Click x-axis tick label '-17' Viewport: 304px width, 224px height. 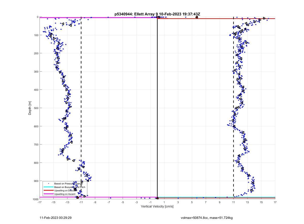[x=40, y=202]
